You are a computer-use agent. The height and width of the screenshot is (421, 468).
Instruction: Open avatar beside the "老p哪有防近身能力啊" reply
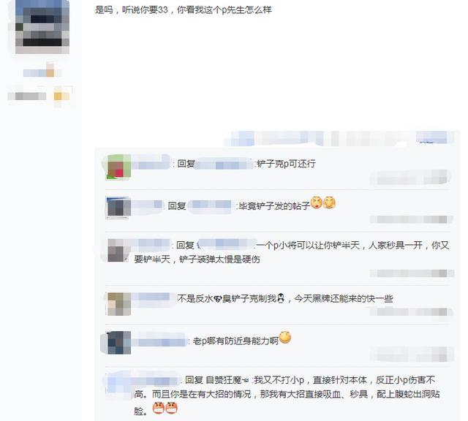119,343
